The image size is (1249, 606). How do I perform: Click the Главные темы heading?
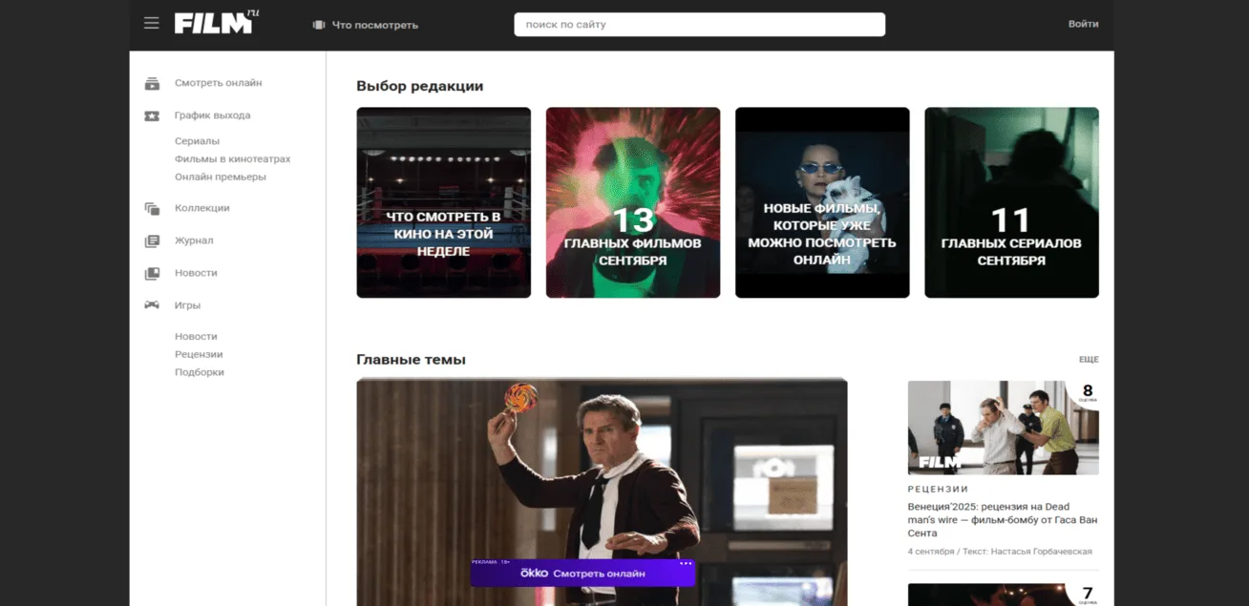pos(411,360)
